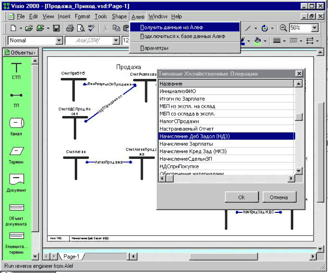Expand the Line weight dropdown arrow
328x273 pixels.
coord(284,41)
